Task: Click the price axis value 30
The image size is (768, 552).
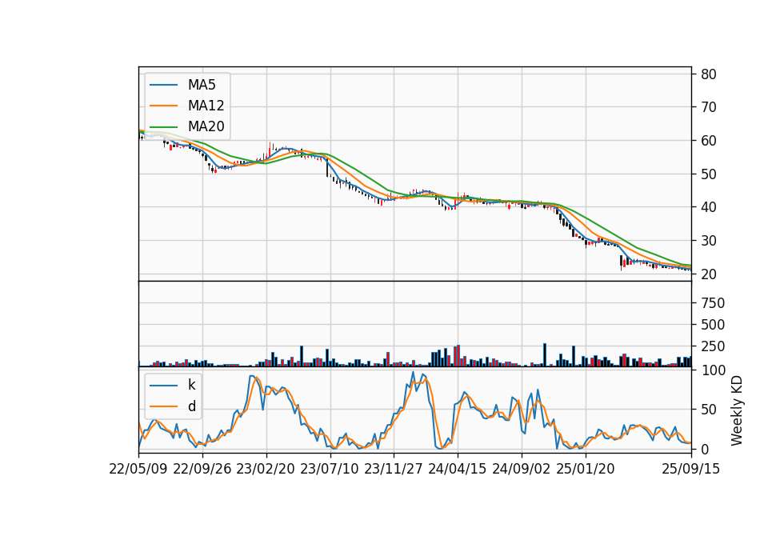Action: [708, 241]
